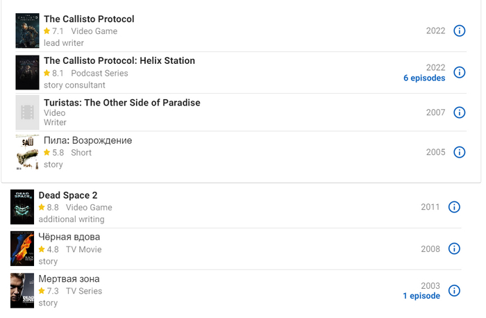Expand the 1 episode link

pos(421,296)
